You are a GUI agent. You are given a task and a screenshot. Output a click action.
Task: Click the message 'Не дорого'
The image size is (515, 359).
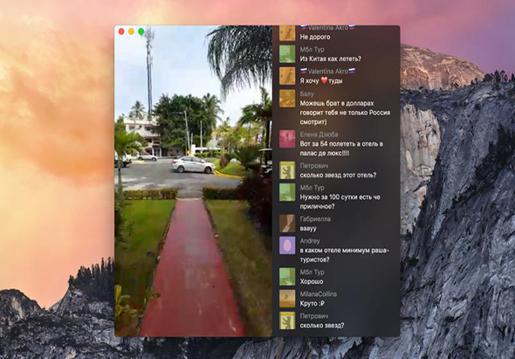click(x=315, y=38)
